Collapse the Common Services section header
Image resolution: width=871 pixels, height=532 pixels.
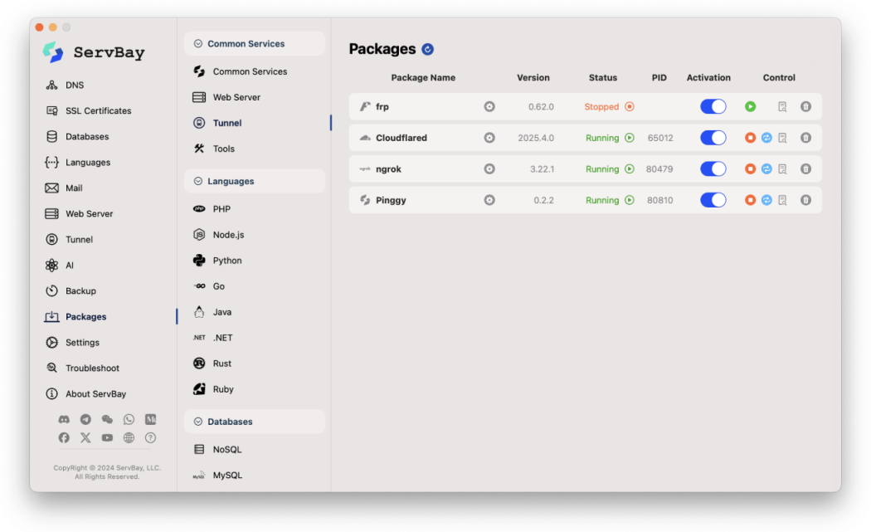pos(255,44)
